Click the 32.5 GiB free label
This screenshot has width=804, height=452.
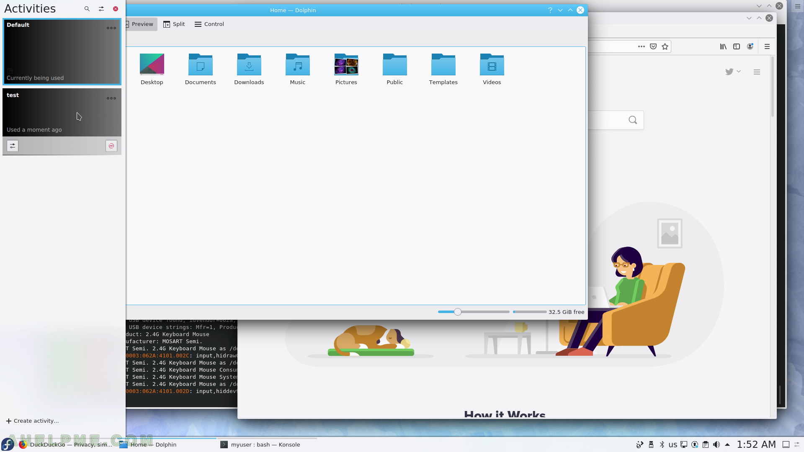567,312
